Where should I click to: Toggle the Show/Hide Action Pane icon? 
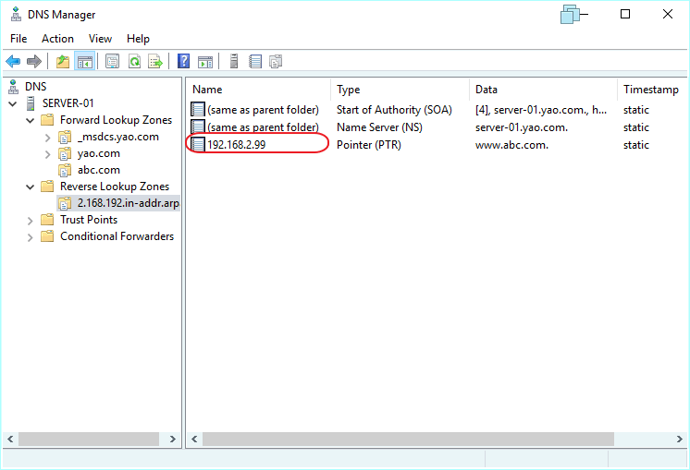[x=205, y=62]
